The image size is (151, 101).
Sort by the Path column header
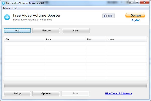click(x=65, y=39)
